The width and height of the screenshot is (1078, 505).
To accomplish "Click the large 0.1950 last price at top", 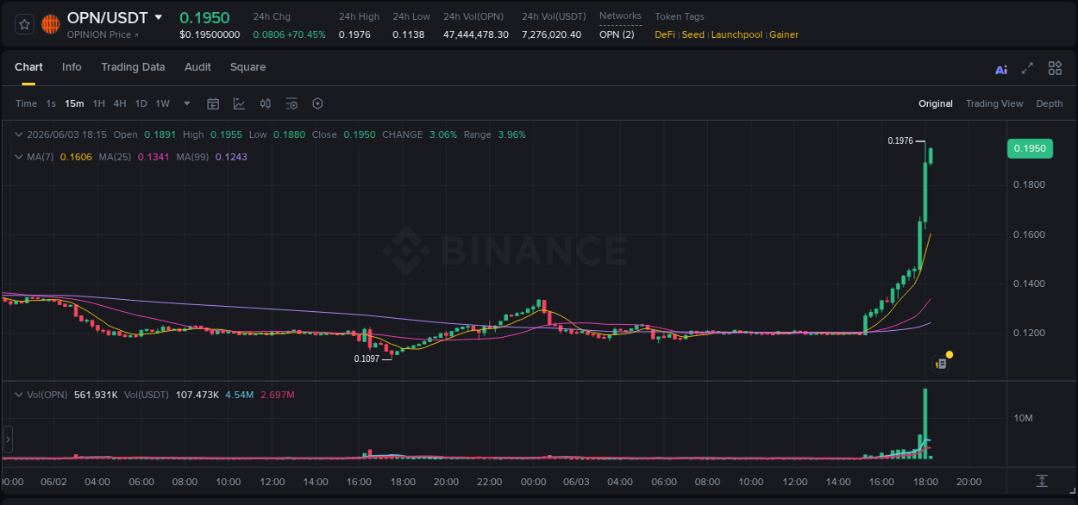I will point(204,17).
